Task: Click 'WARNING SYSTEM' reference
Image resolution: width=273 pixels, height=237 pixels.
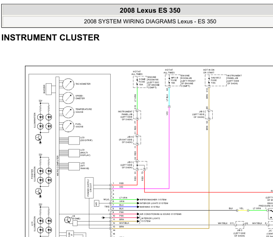Action: point(150,207)
